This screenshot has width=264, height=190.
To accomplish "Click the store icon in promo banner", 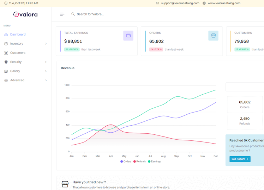I will (65, 184).
